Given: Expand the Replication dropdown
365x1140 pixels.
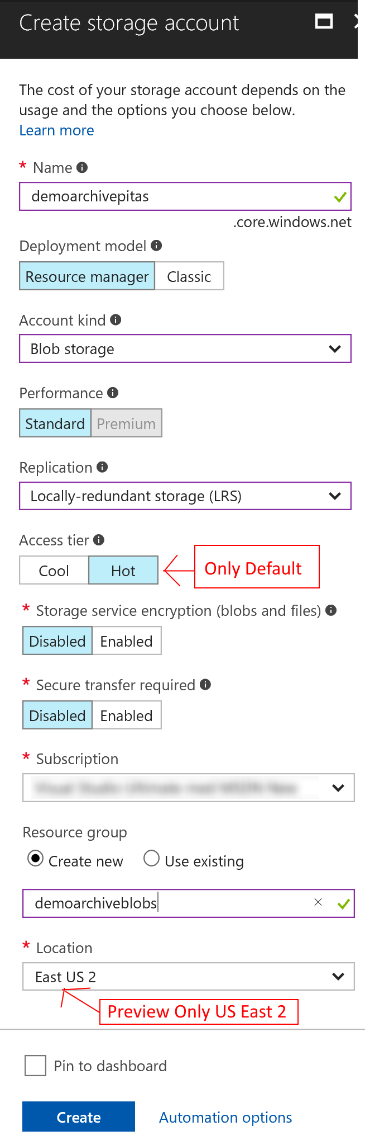Looking at the screenshot, I should (185, 496).
